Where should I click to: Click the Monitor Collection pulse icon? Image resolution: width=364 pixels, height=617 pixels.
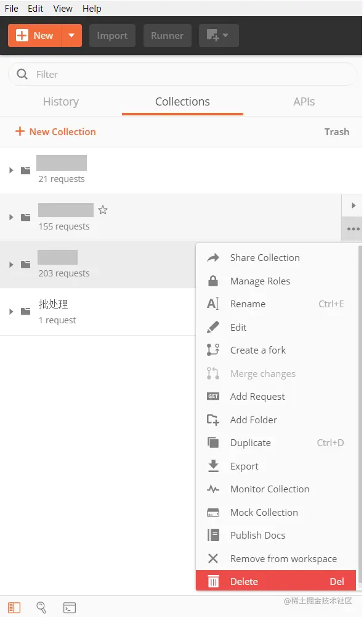213,489
